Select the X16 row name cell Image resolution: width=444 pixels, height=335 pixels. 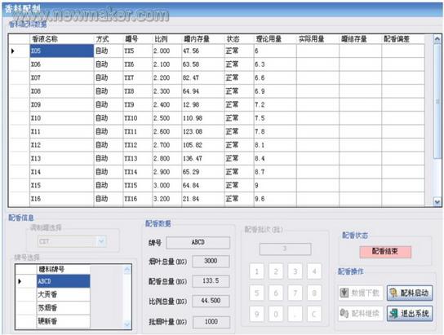(62, 199)
